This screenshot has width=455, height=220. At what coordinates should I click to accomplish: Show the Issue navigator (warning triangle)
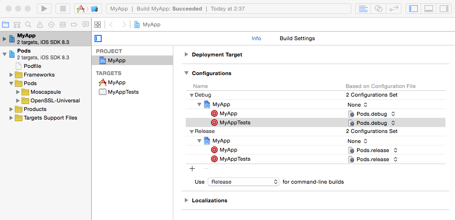40,25
